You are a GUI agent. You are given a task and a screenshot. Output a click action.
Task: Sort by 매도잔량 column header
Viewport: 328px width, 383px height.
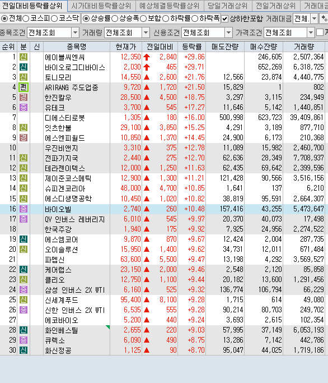[x=225, y=47]
